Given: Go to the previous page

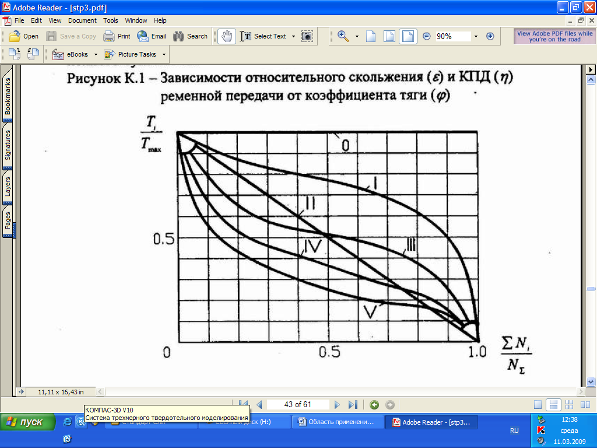Looking at the screenshot, I should 259,405.
